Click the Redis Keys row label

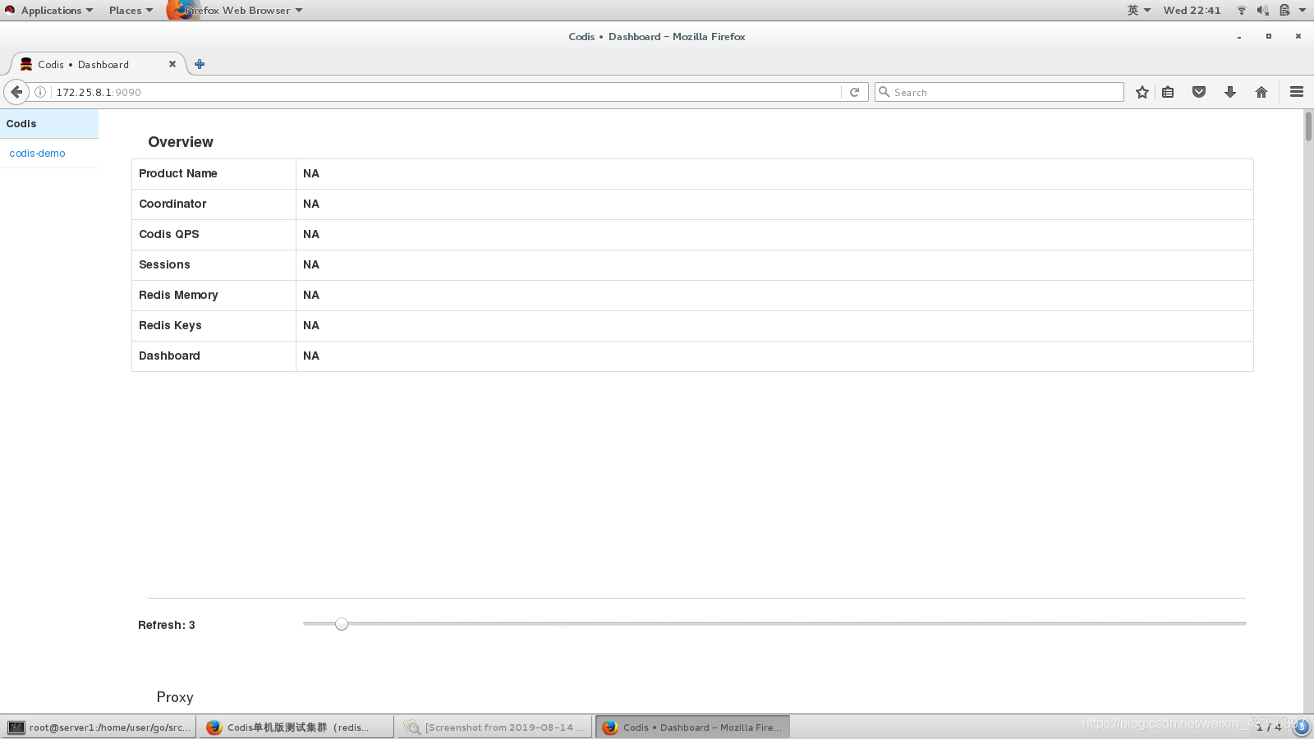coord(170,325)
